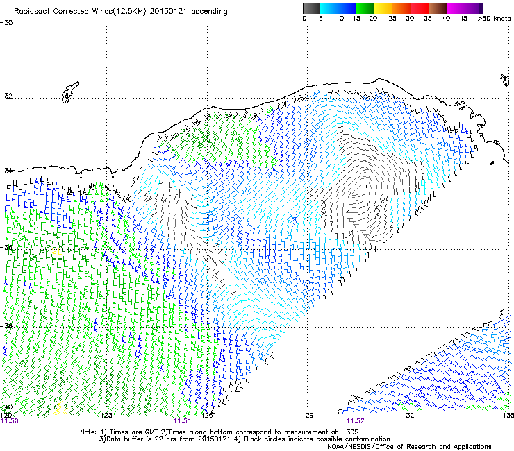This screenshot has width=514, height=451.
Task: Click the gray 0-5 knots color swatch
Action: coord(311,8)
